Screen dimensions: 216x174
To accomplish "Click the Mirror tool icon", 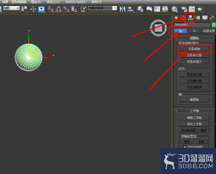I will point(122,9).
